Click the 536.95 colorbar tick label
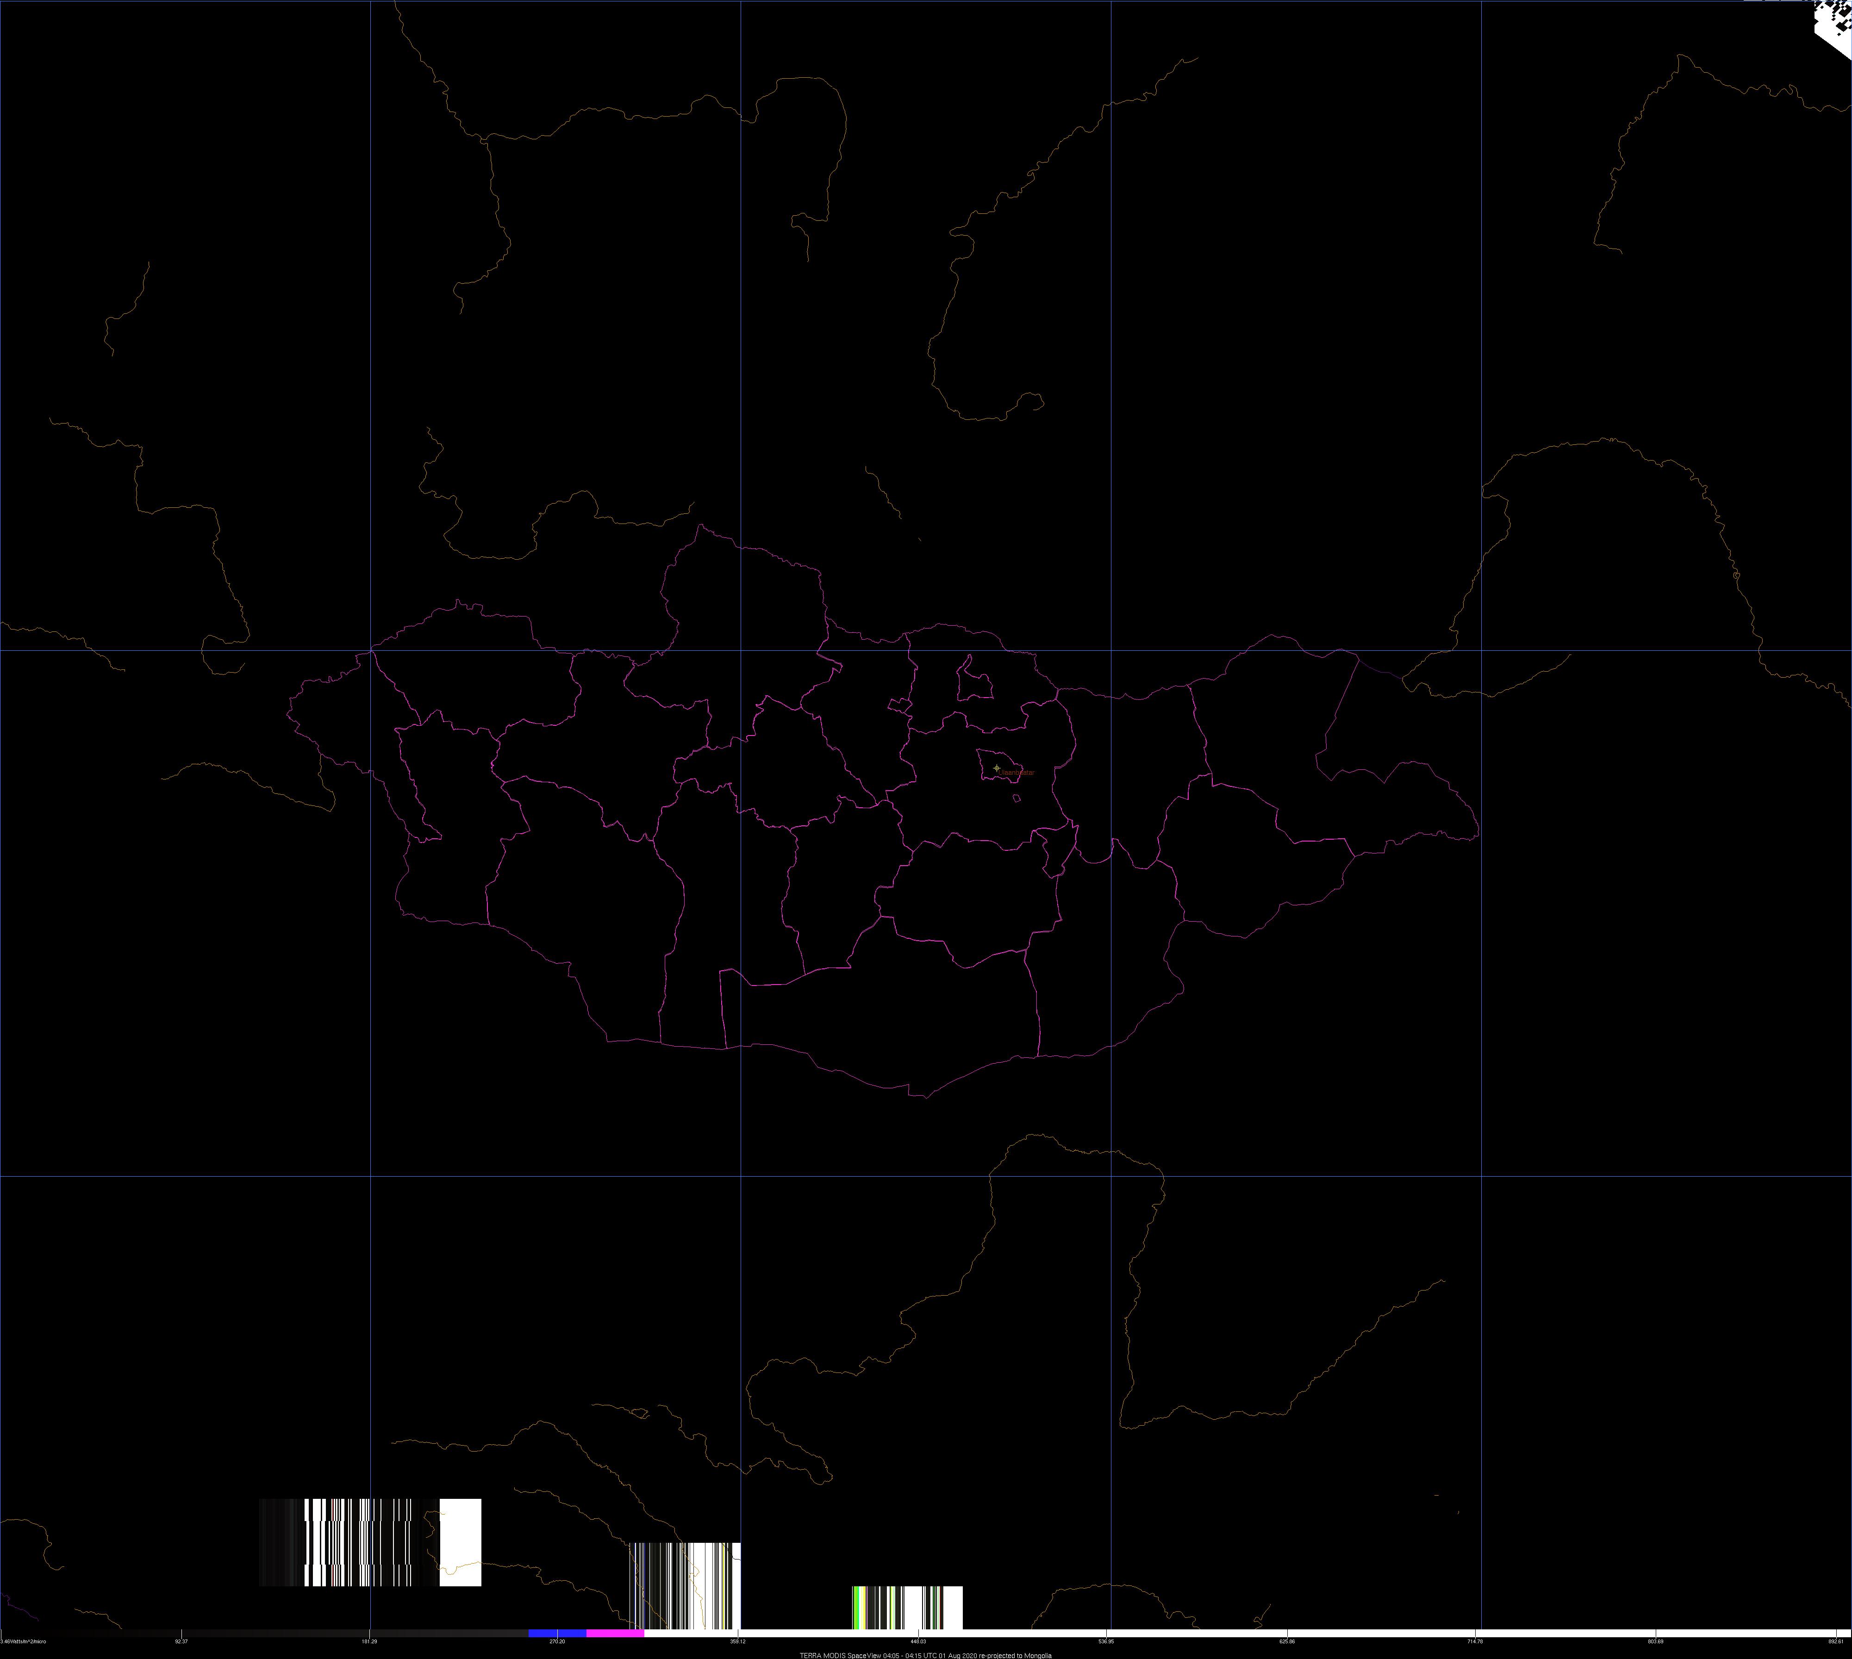The height and width of the screenshot is (1659, 1852). coord(1106,1642)
